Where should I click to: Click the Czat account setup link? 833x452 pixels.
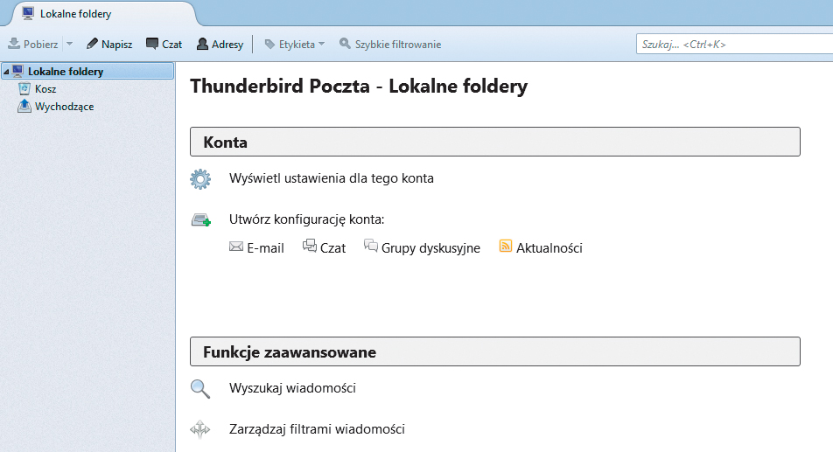[x=332, y=248]
